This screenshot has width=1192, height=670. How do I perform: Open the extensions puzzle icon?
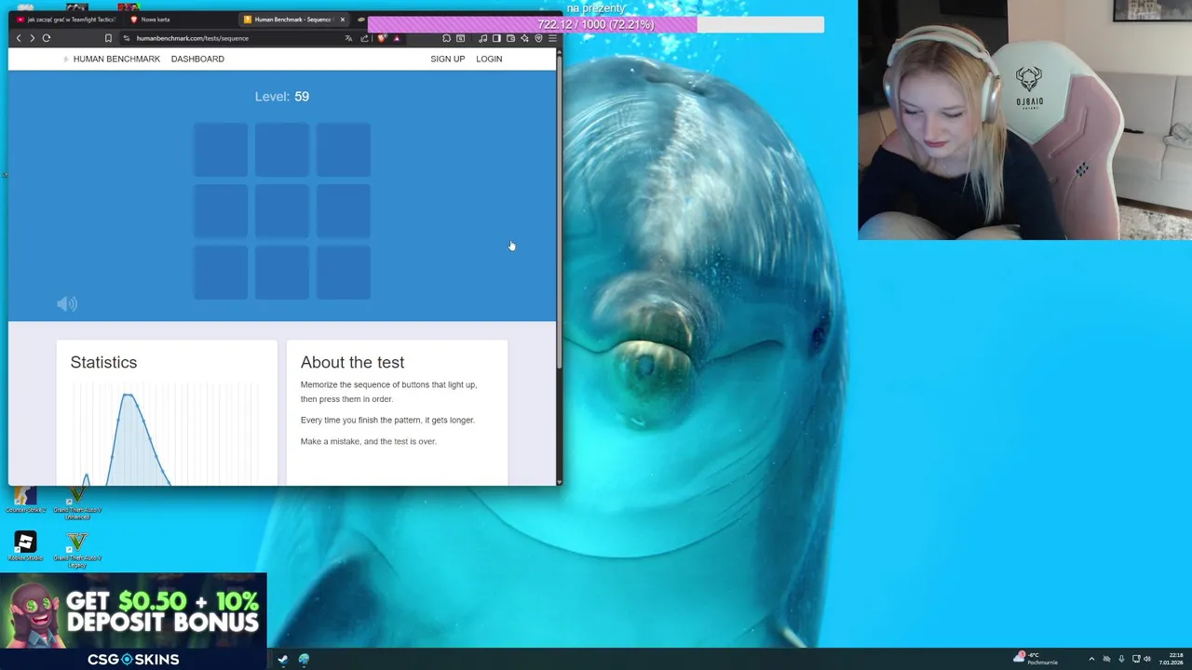click(446, 38)
